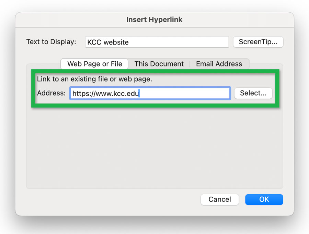Click the Insert Hyperlink title bar
Image resolution: width=309 pixels, height=234 pixels.
click(x=154, y=20)
